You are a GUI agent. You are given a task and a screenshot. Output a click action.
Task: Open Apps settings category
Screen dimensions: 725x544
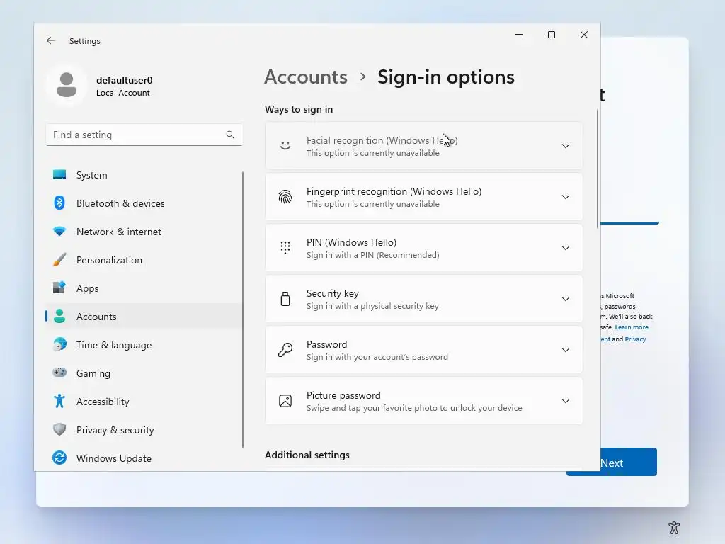coord(144,288)
